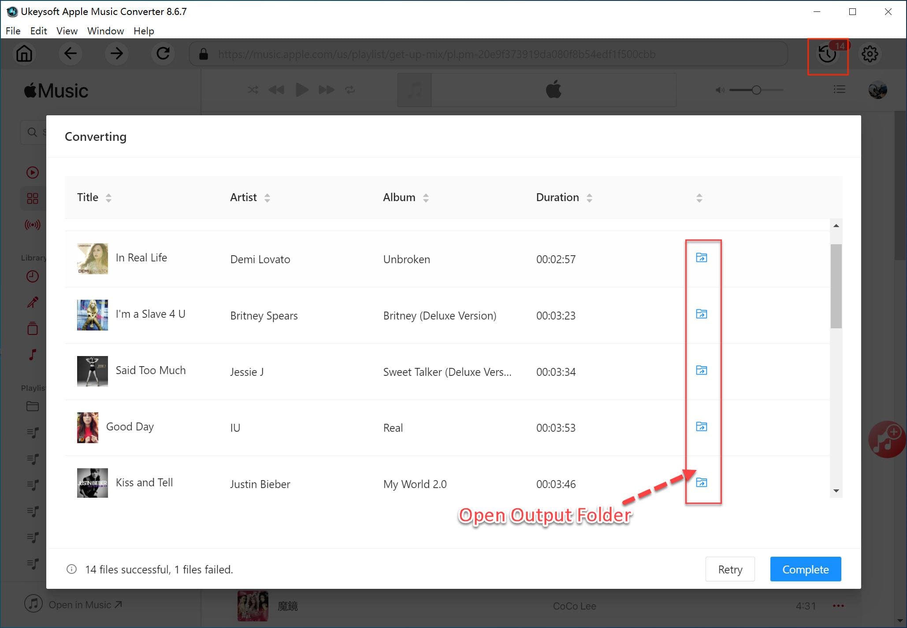Viewport: 907px width, 628px height.
Task: Click the Retry button for failed files
Action: pos(729,569)
